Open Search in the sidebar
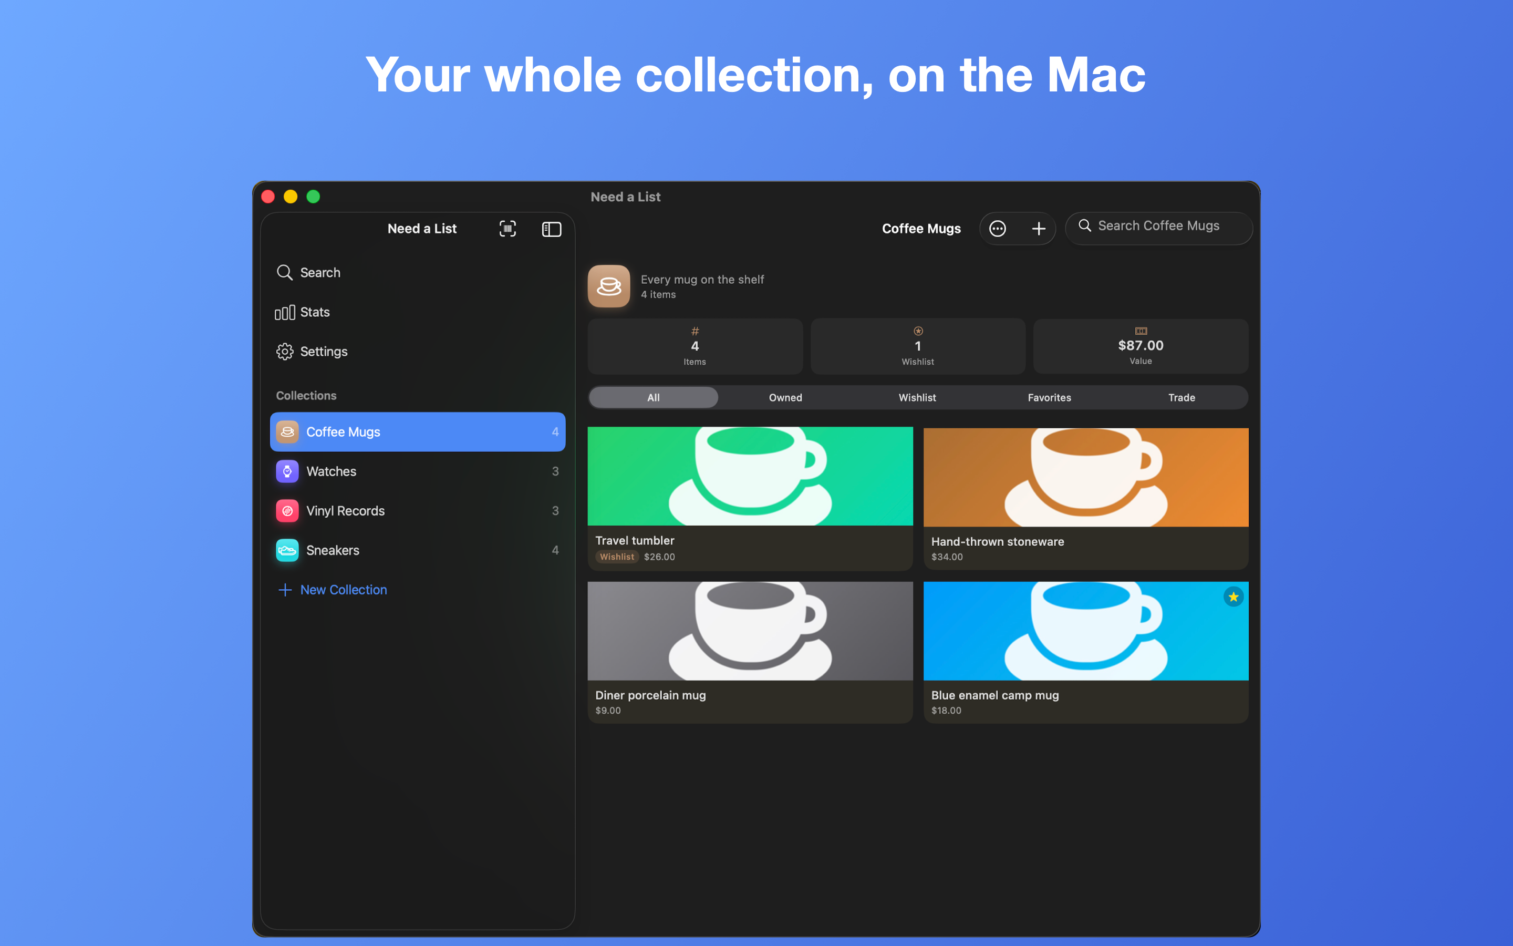 (418, 272)
